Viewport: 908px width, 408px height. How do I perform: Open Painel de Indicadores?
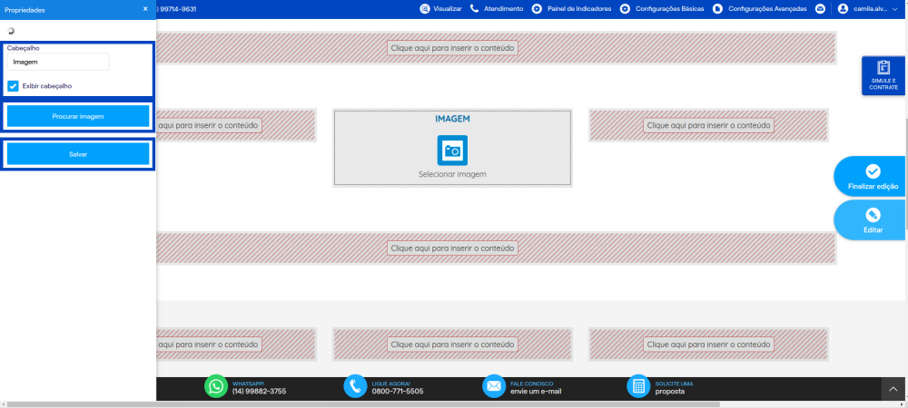tap(571, 9)
